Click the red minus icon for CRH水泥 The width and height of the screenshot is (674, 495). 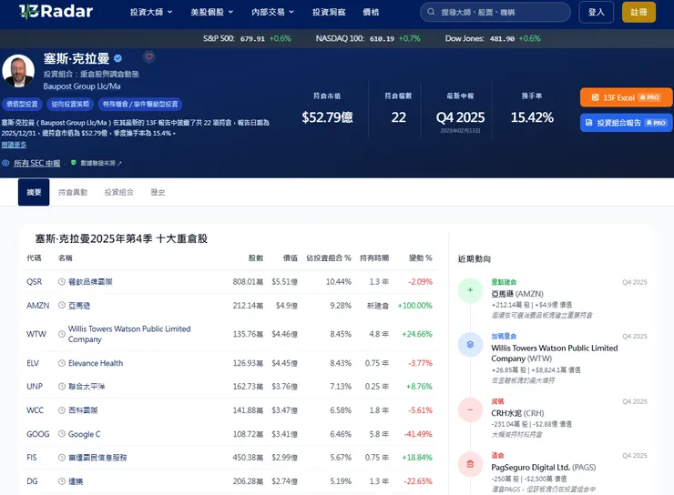[x=470, y=409]
